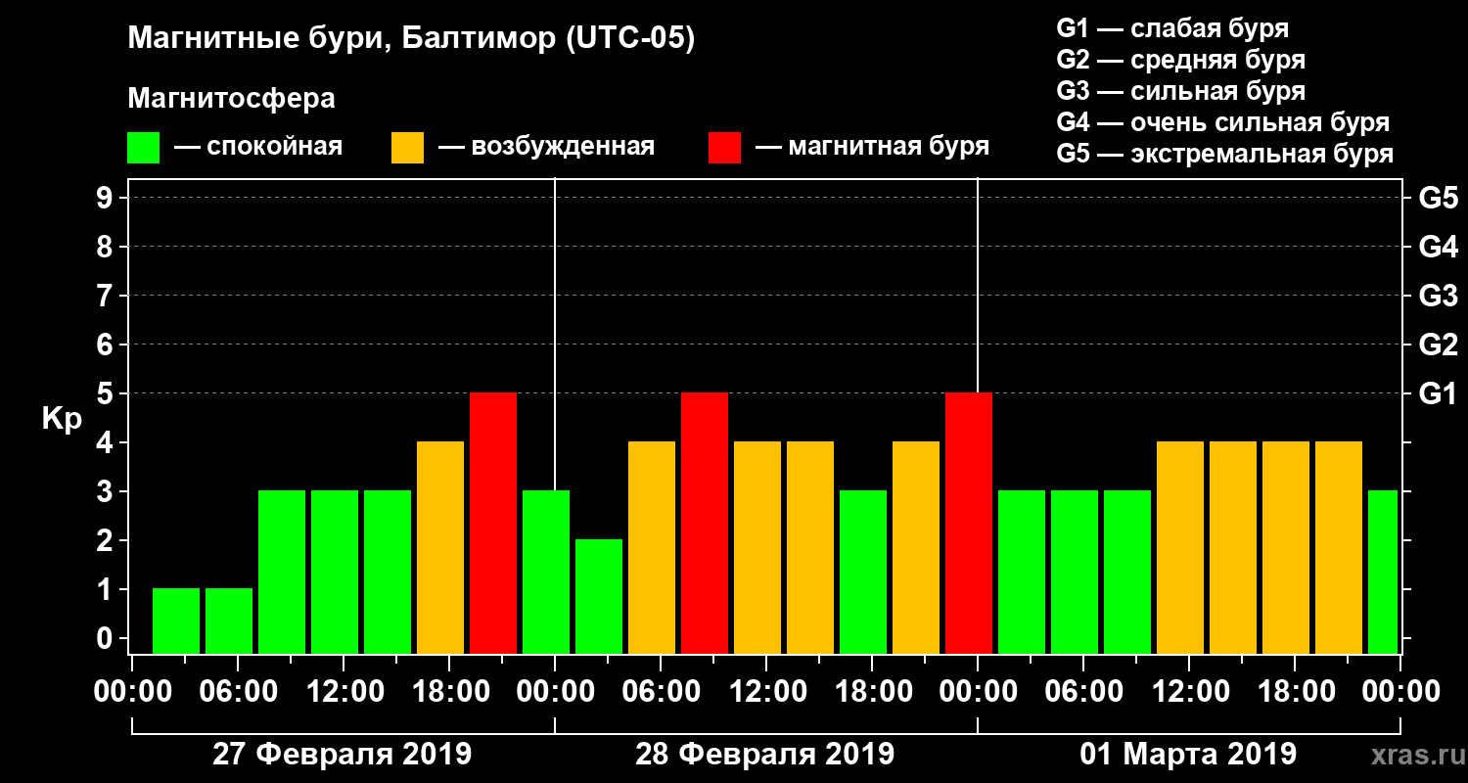The image size is (1468, 783).
Task: Click the date label "01 Марта 2019"
Action: [1188, 755]
